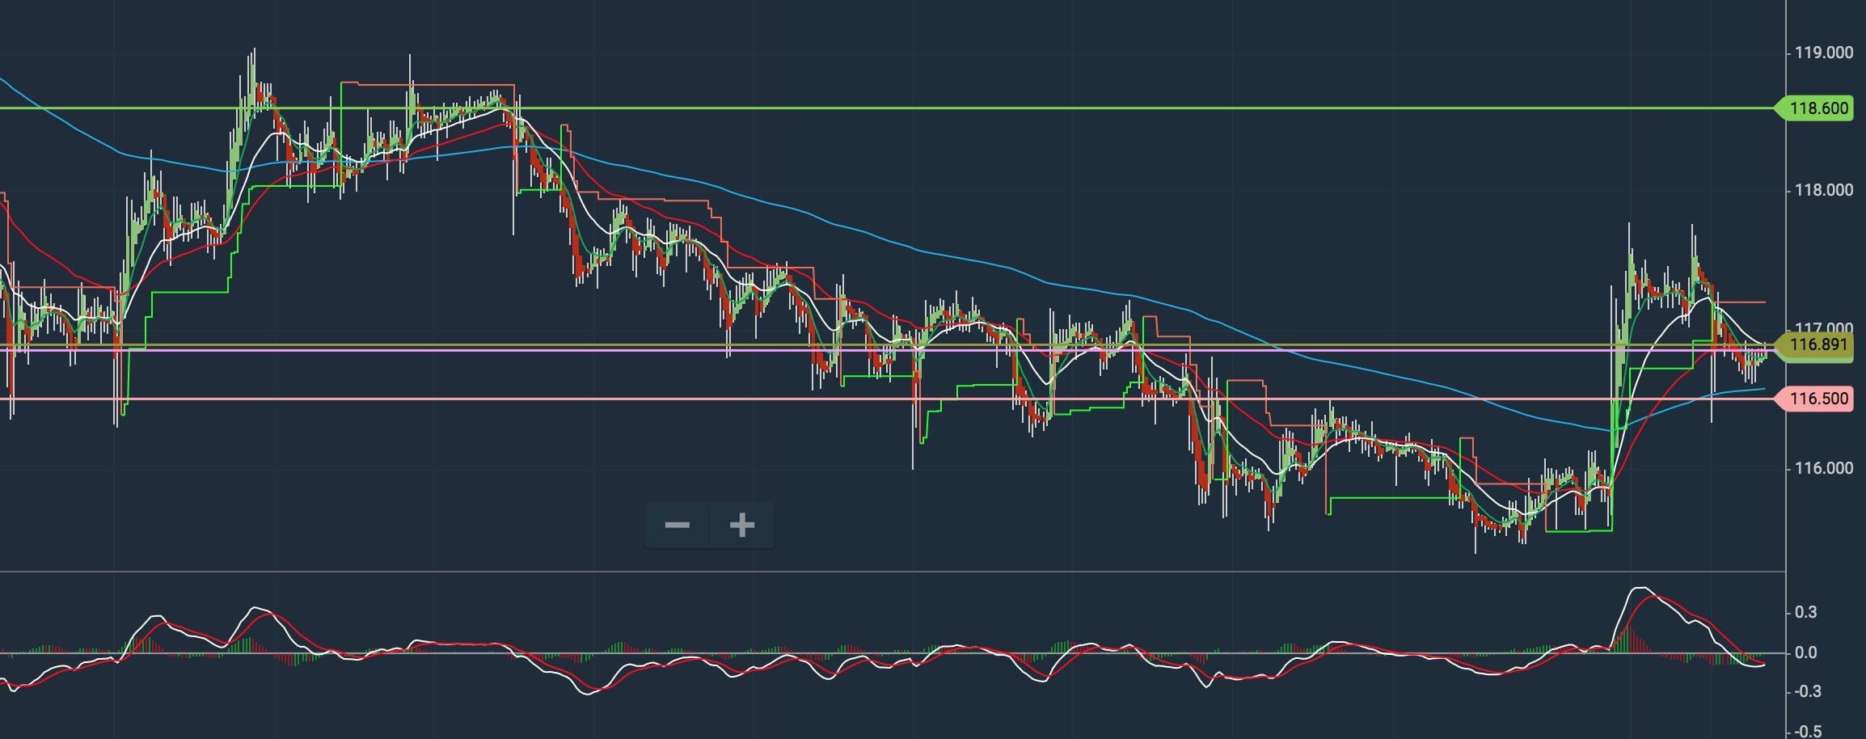The height and width of the screenshot is (739, 1866).
Task: Zoom out using the minus button
Action: (x=677, y=526)
